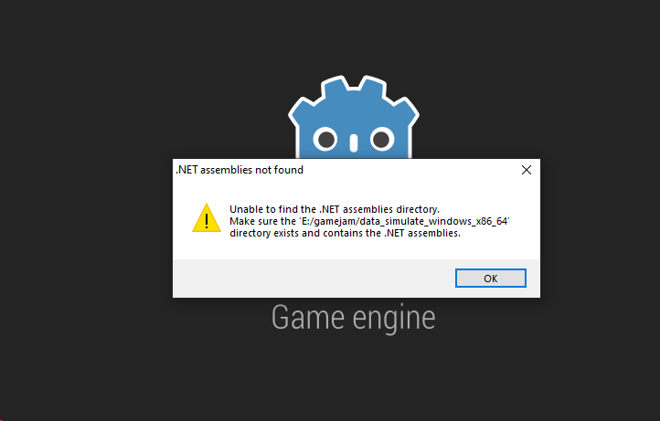This screenshot has height=421, width=660.
Task: Click the 'directory exists and contains' message line
Action: (345, 233)
